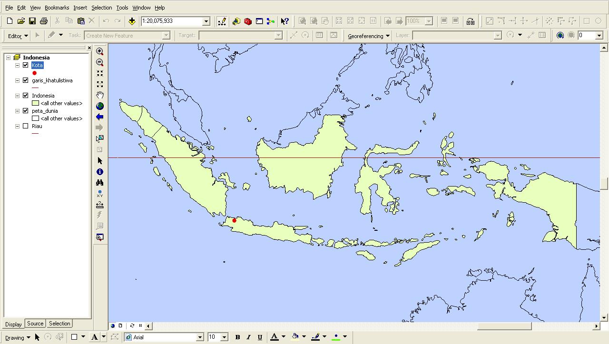Screen dimensions: 609x344
Task: Open the Identify tool
Action: click(x=100, y=172)
